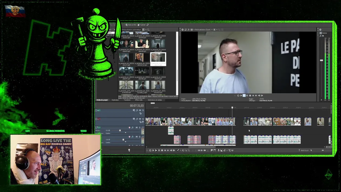Image resolution: width=341 pixels, height=192 pixels.
Task: Insert a region from timeline toolbar
Action: [215, 150]
